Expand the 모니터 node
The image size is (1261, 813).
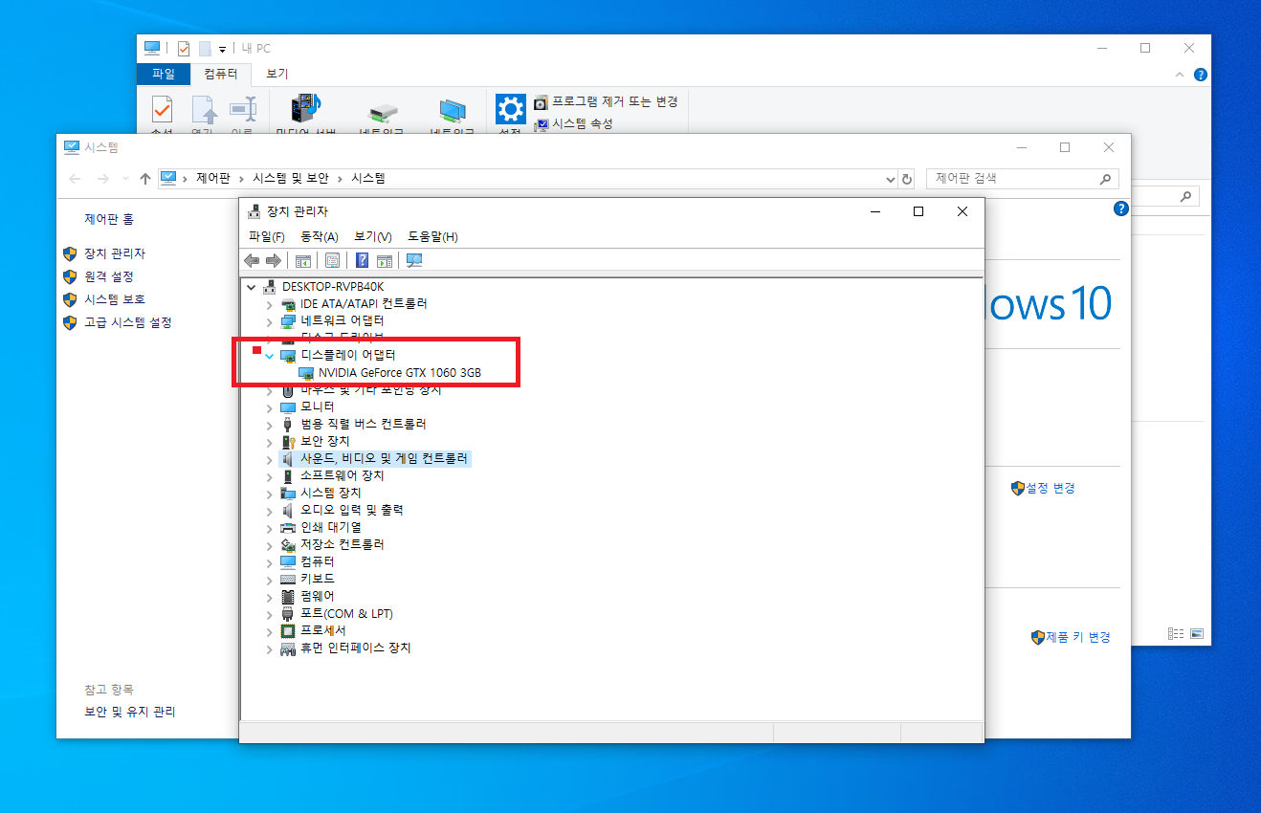(269, 406)
